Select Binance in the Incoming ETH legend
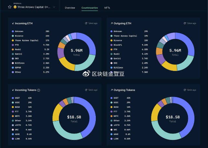208x148 pixels. (20, 36)
